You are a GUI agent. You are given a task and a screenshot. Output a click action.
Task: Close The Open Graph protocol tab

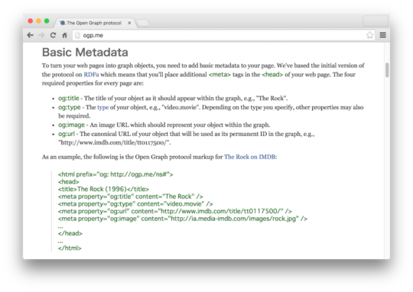coord(129,23)
